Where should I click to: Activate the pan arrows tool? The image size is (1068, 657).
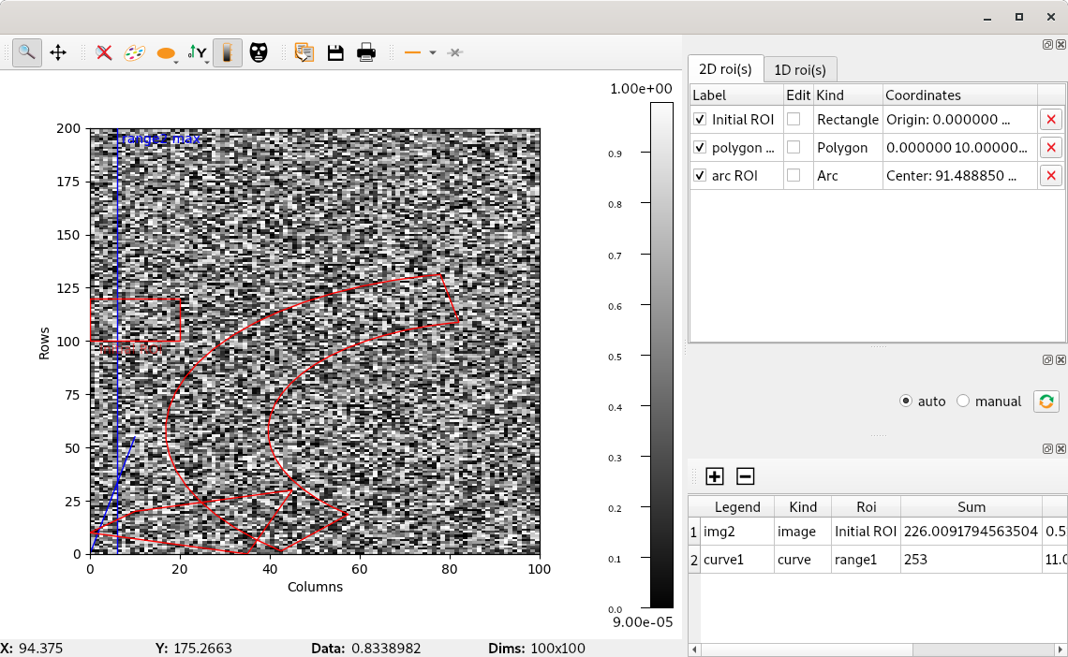point(58,52)
